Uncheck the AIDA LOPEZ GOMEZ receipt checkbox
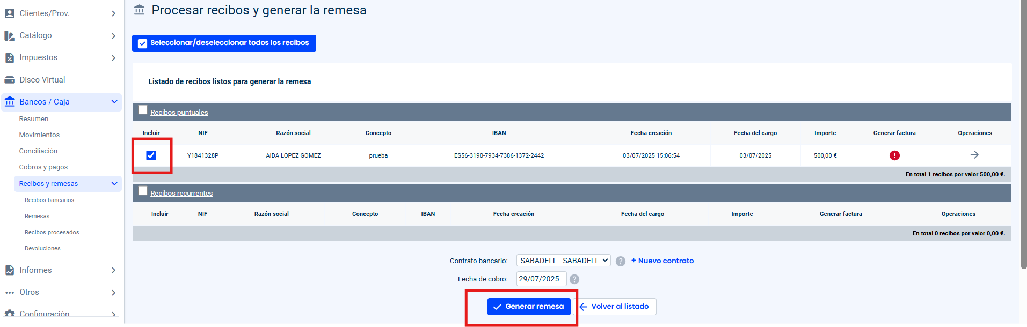This screenshot has height=327, width=1027. pyautogui.click(x=151, y=155)
